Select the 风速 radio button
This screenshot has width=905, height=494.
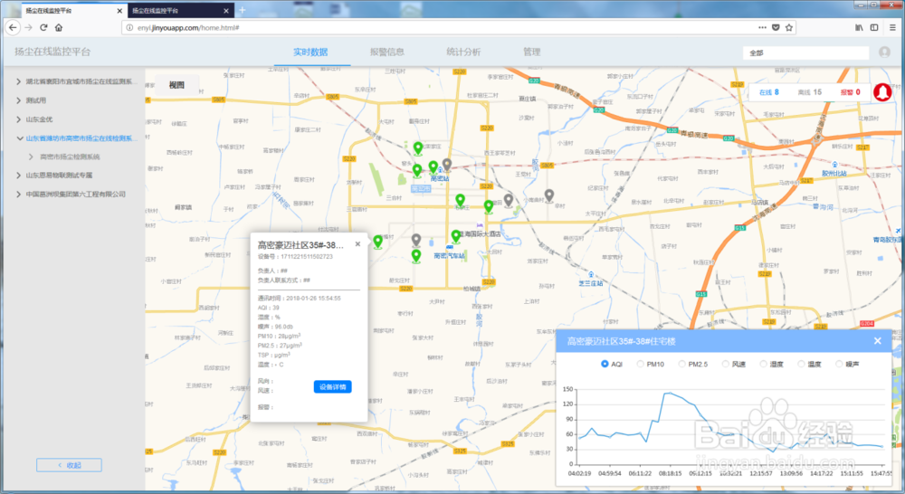pyautogui.click(x=726, y=364)
